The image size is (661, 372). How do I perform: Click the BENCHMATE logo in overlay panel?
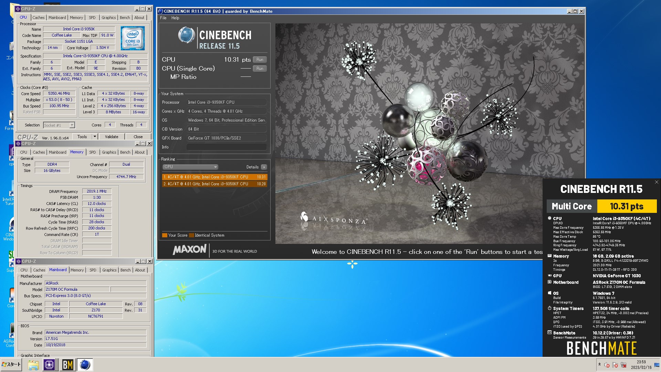[x=601, y=348]
